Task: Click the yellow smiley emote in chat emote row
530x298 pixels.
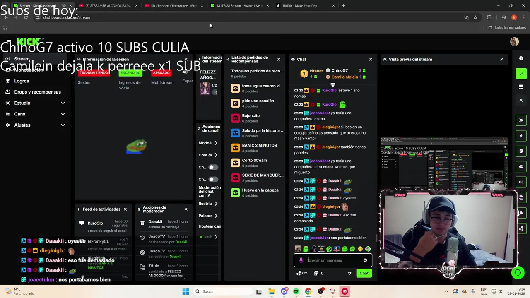Action: pyautogui.click(x=360, y=249)
